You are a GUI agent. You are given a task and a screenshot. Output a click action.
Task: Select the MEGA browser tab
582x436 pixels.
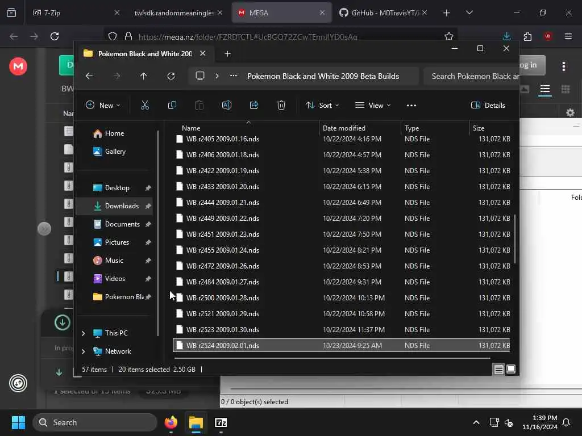tap(281, 12)
